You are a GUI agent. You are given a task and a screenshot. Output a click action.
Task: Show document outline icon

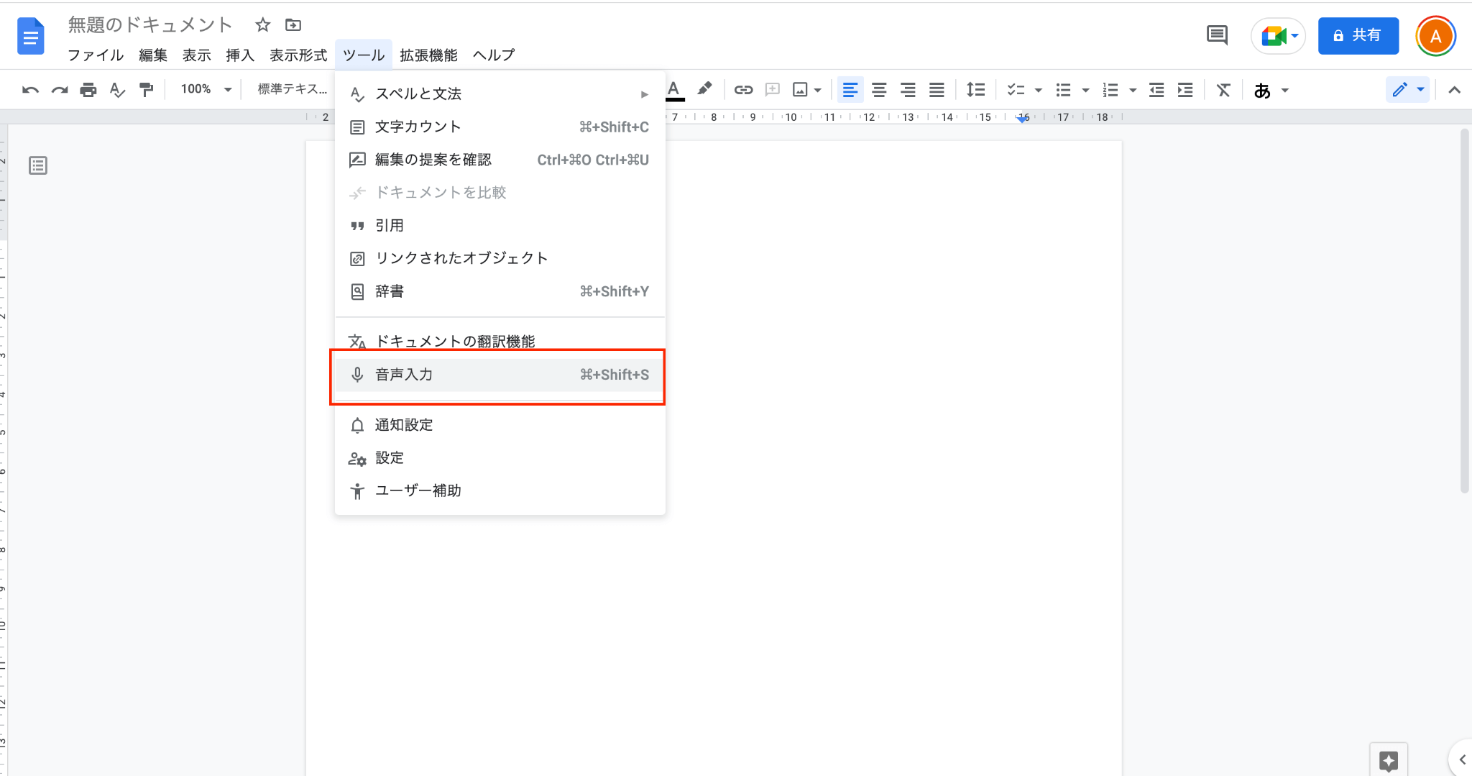38,165
